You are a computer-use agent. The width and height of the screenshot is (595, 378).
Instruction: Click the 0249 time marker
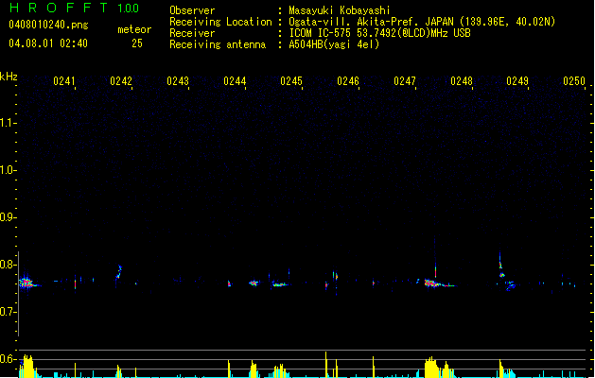(517, 81)
